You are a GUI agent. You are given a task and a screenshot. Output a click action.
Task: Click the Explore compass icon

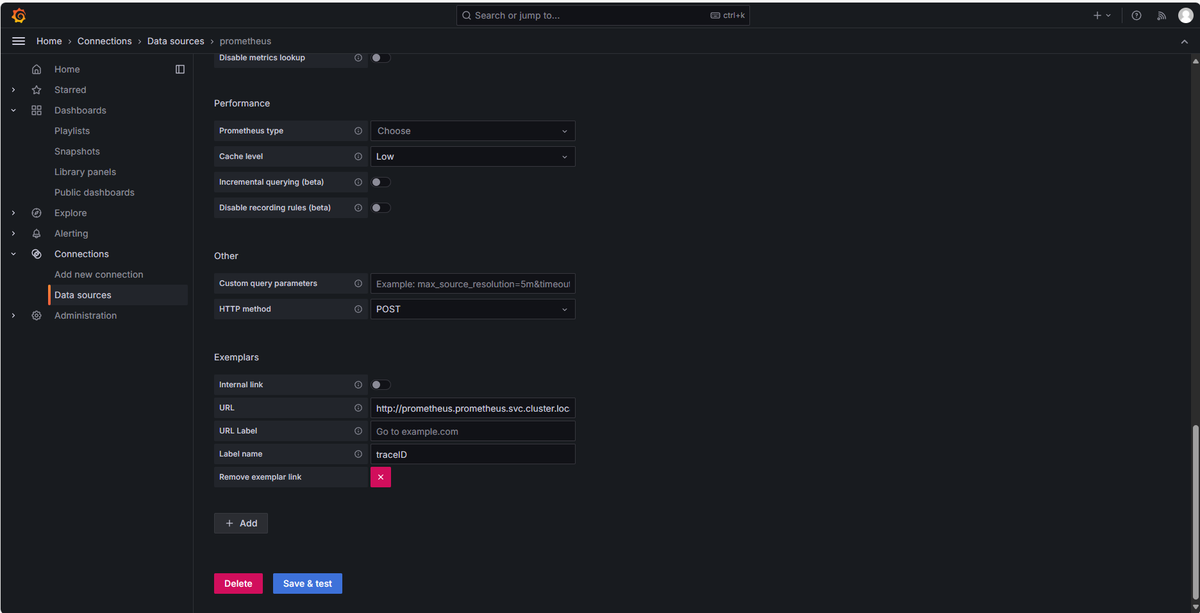(37, 213)
